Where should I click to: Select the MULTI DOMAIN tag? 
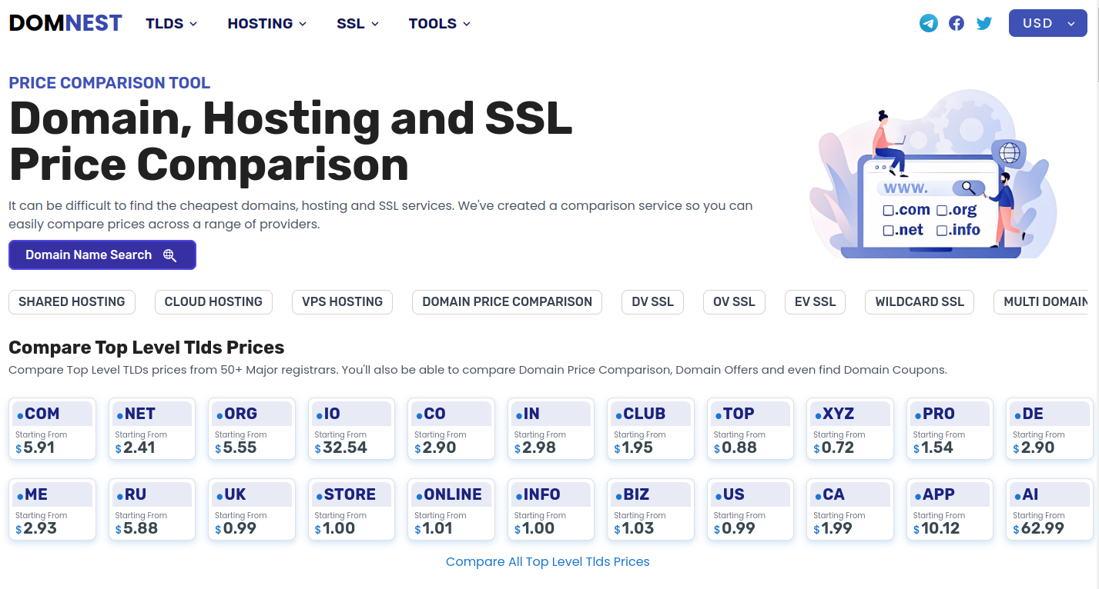(1041, 302)
